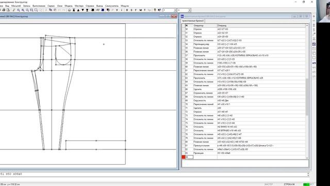Click the black up-triangle toolbar icon
330x186 pixels.
tap(78, 10)
